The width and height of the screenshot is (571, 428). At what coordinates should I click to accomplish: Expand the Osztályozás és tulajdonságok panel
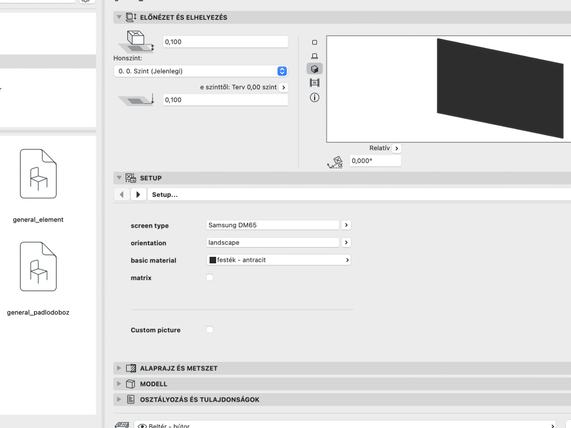coord(119,399)
